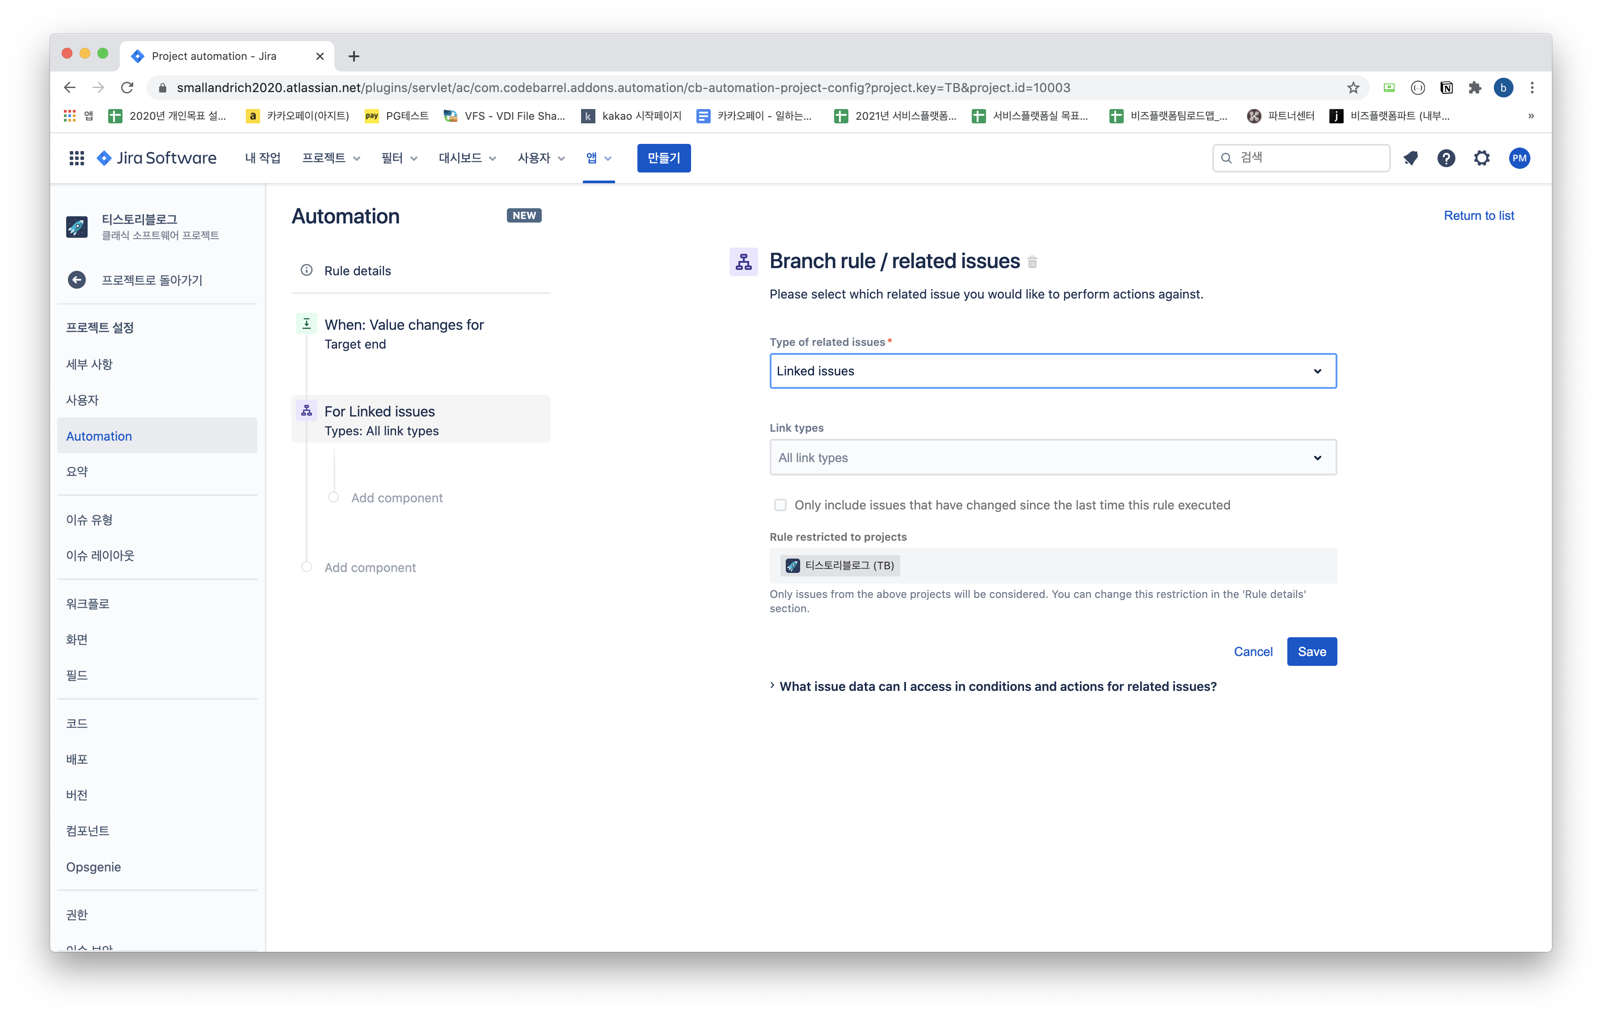Delete branch rule via trash icon
The height and width of the screenshot is (1018, 1602).
coord(1032,262)
